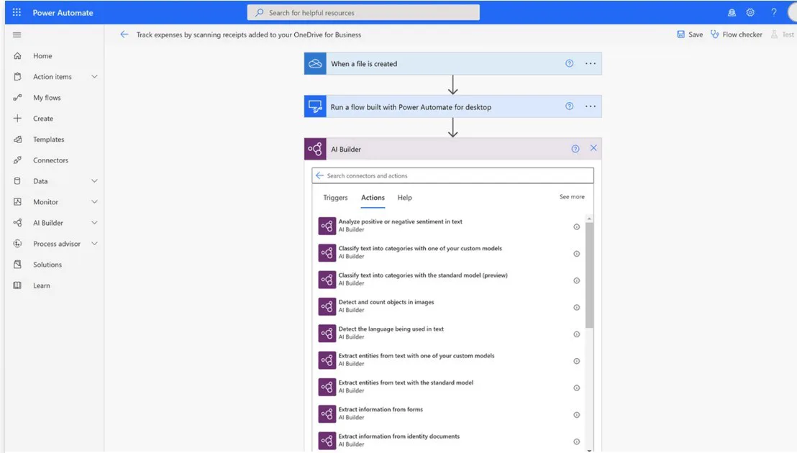Click the Process advisor sidebar icon
This screenshot has width=797, height=453.
(17, 243)
